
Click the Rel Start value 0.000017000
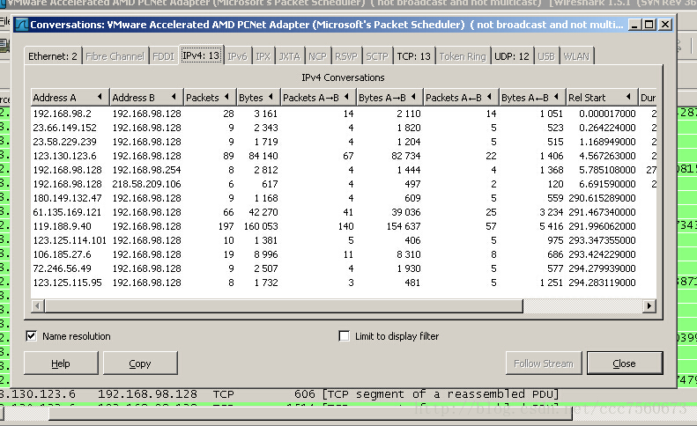pos(607,114)
